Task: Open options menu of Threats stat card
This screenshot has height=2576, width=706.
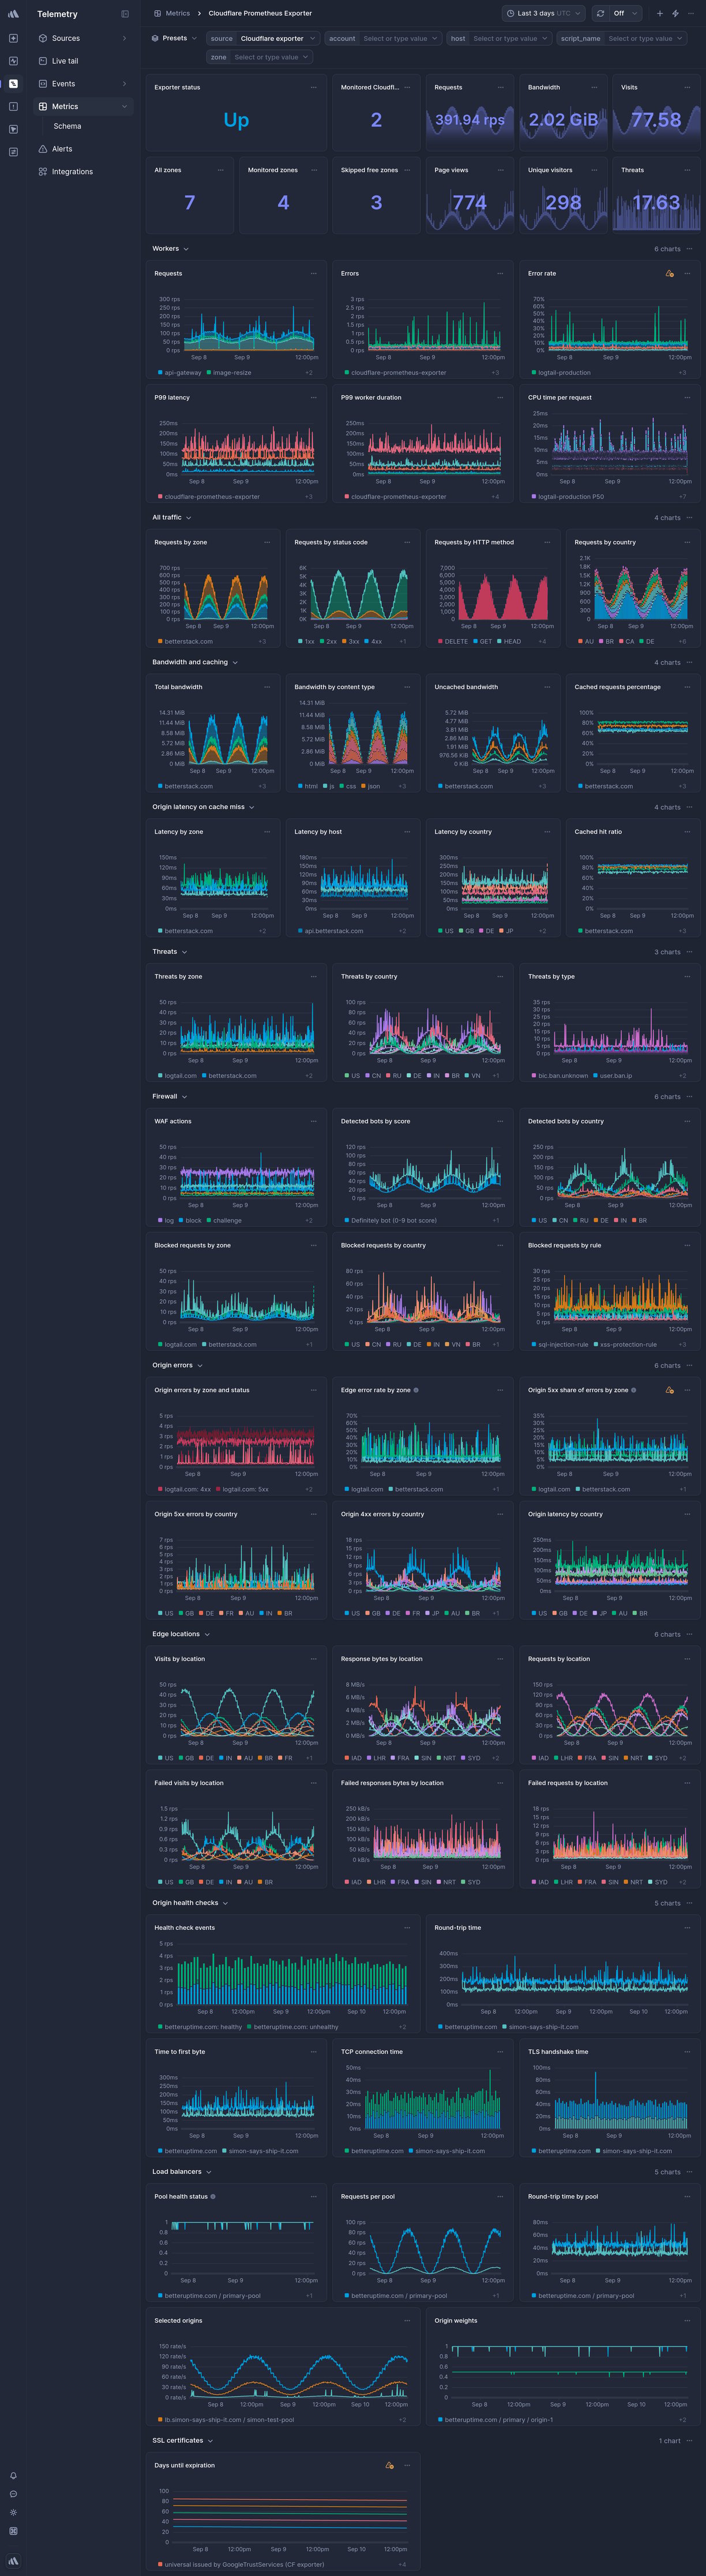Action: (687, 170)
